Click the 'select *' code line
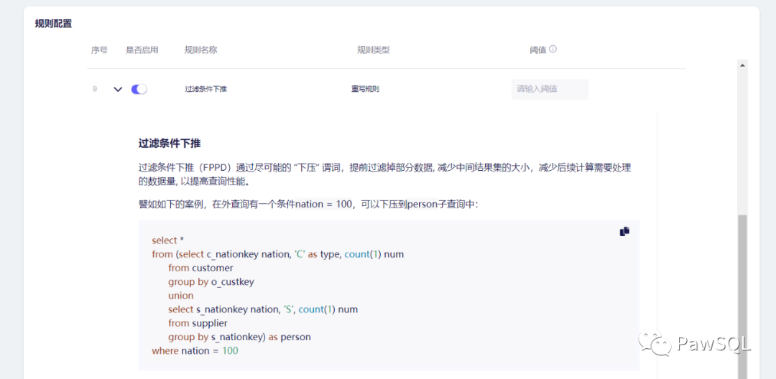 click(167, 240)
